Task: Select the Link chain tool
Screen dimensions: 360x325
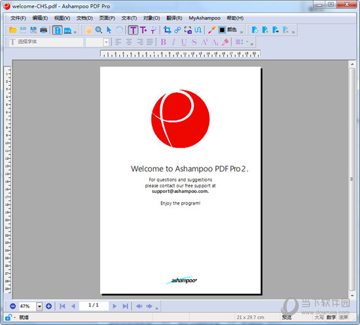Action: [177, 30]
